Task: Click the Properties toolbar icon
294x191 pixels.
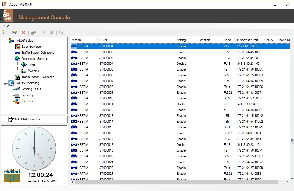Action: point(14,33)
